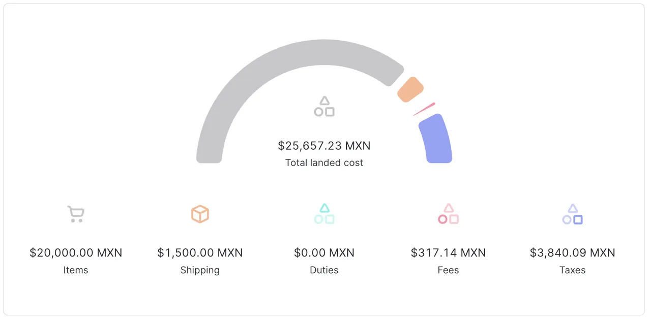Click the gray shapes icon inside gauge

click(324, 107)
